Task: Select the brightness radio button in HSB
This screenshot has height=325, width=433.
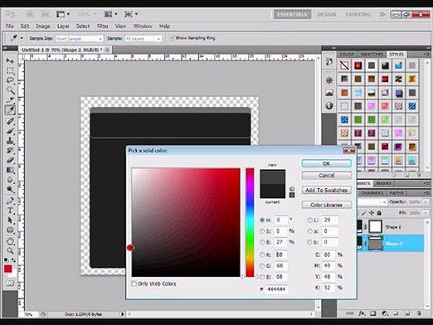Action: (x=262, y=242)
